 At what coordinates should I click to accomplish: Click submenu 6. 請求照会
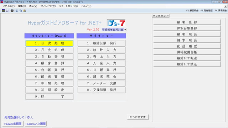click(x=102, y=77)
